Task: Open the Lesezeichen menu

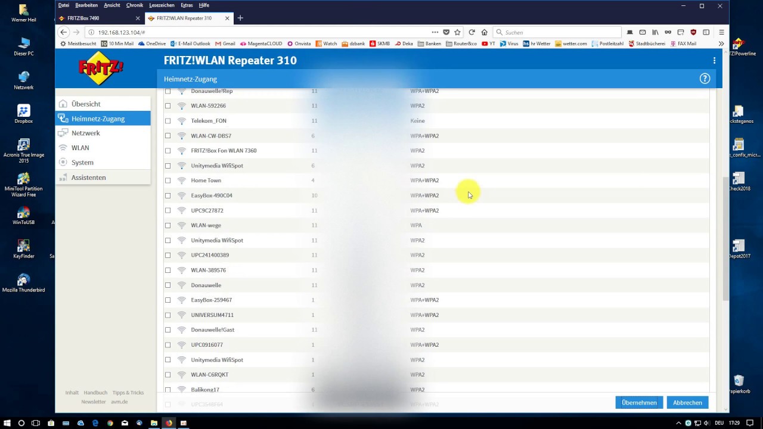Action: coord(162,5)
